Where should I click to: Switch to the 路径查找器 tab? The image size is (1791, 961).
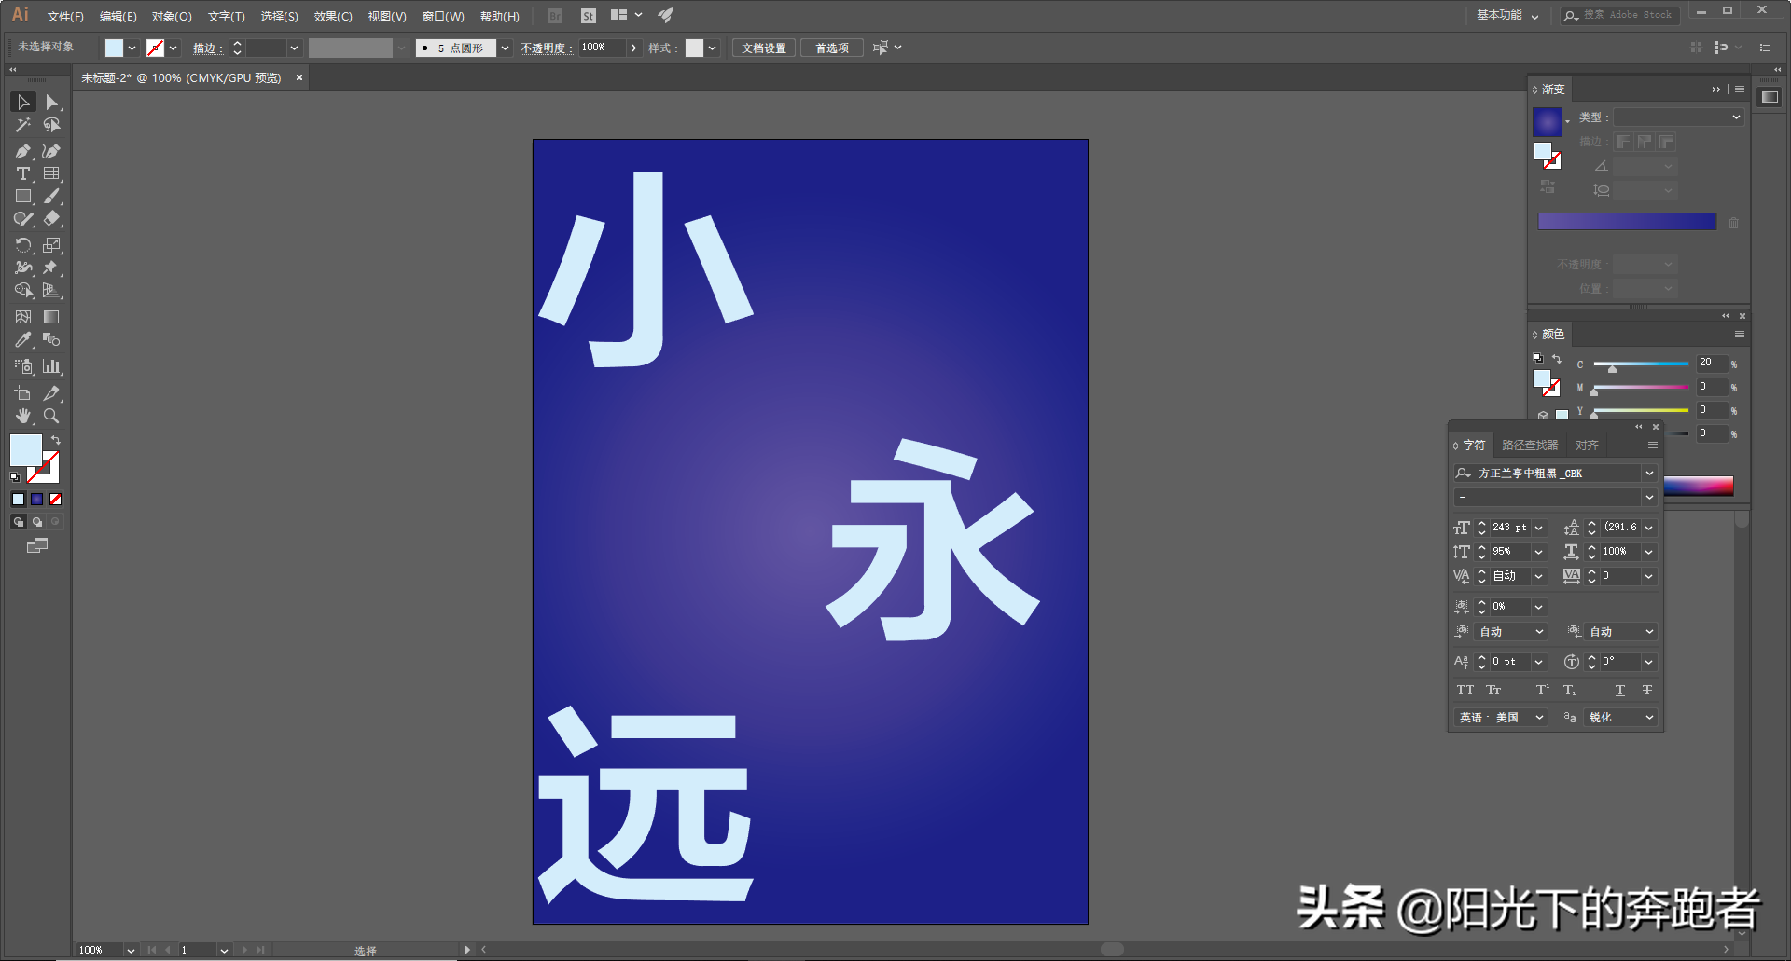(1530, 446)
